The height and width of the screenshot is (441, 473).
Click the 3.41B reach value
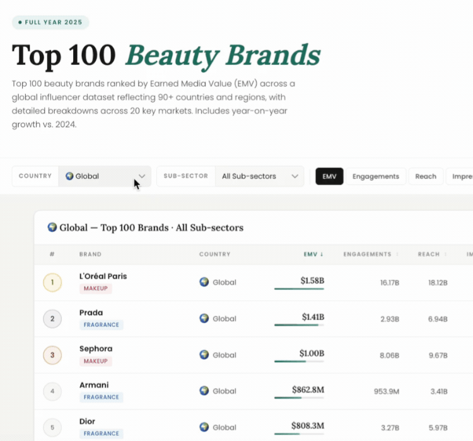pos(439,392)
